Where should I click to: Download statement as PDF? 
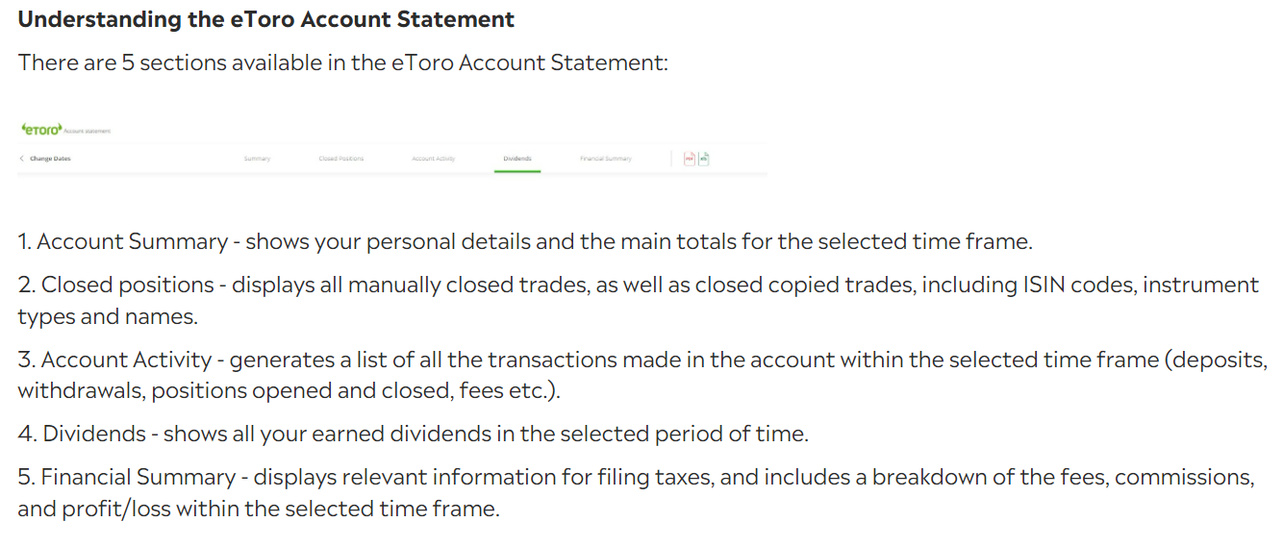point(689,159)
